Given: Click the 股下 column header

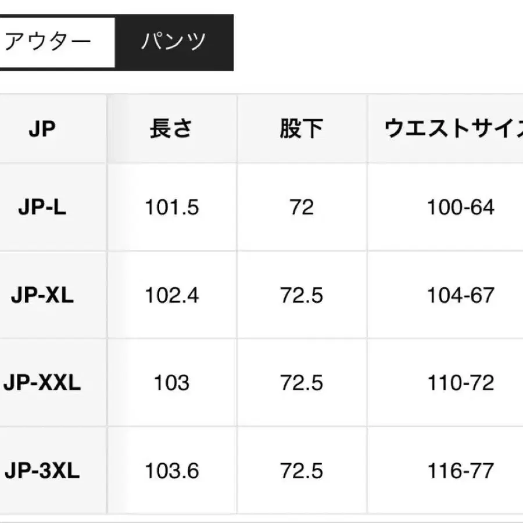Looking at the screenshot, I should click(301, 129).
